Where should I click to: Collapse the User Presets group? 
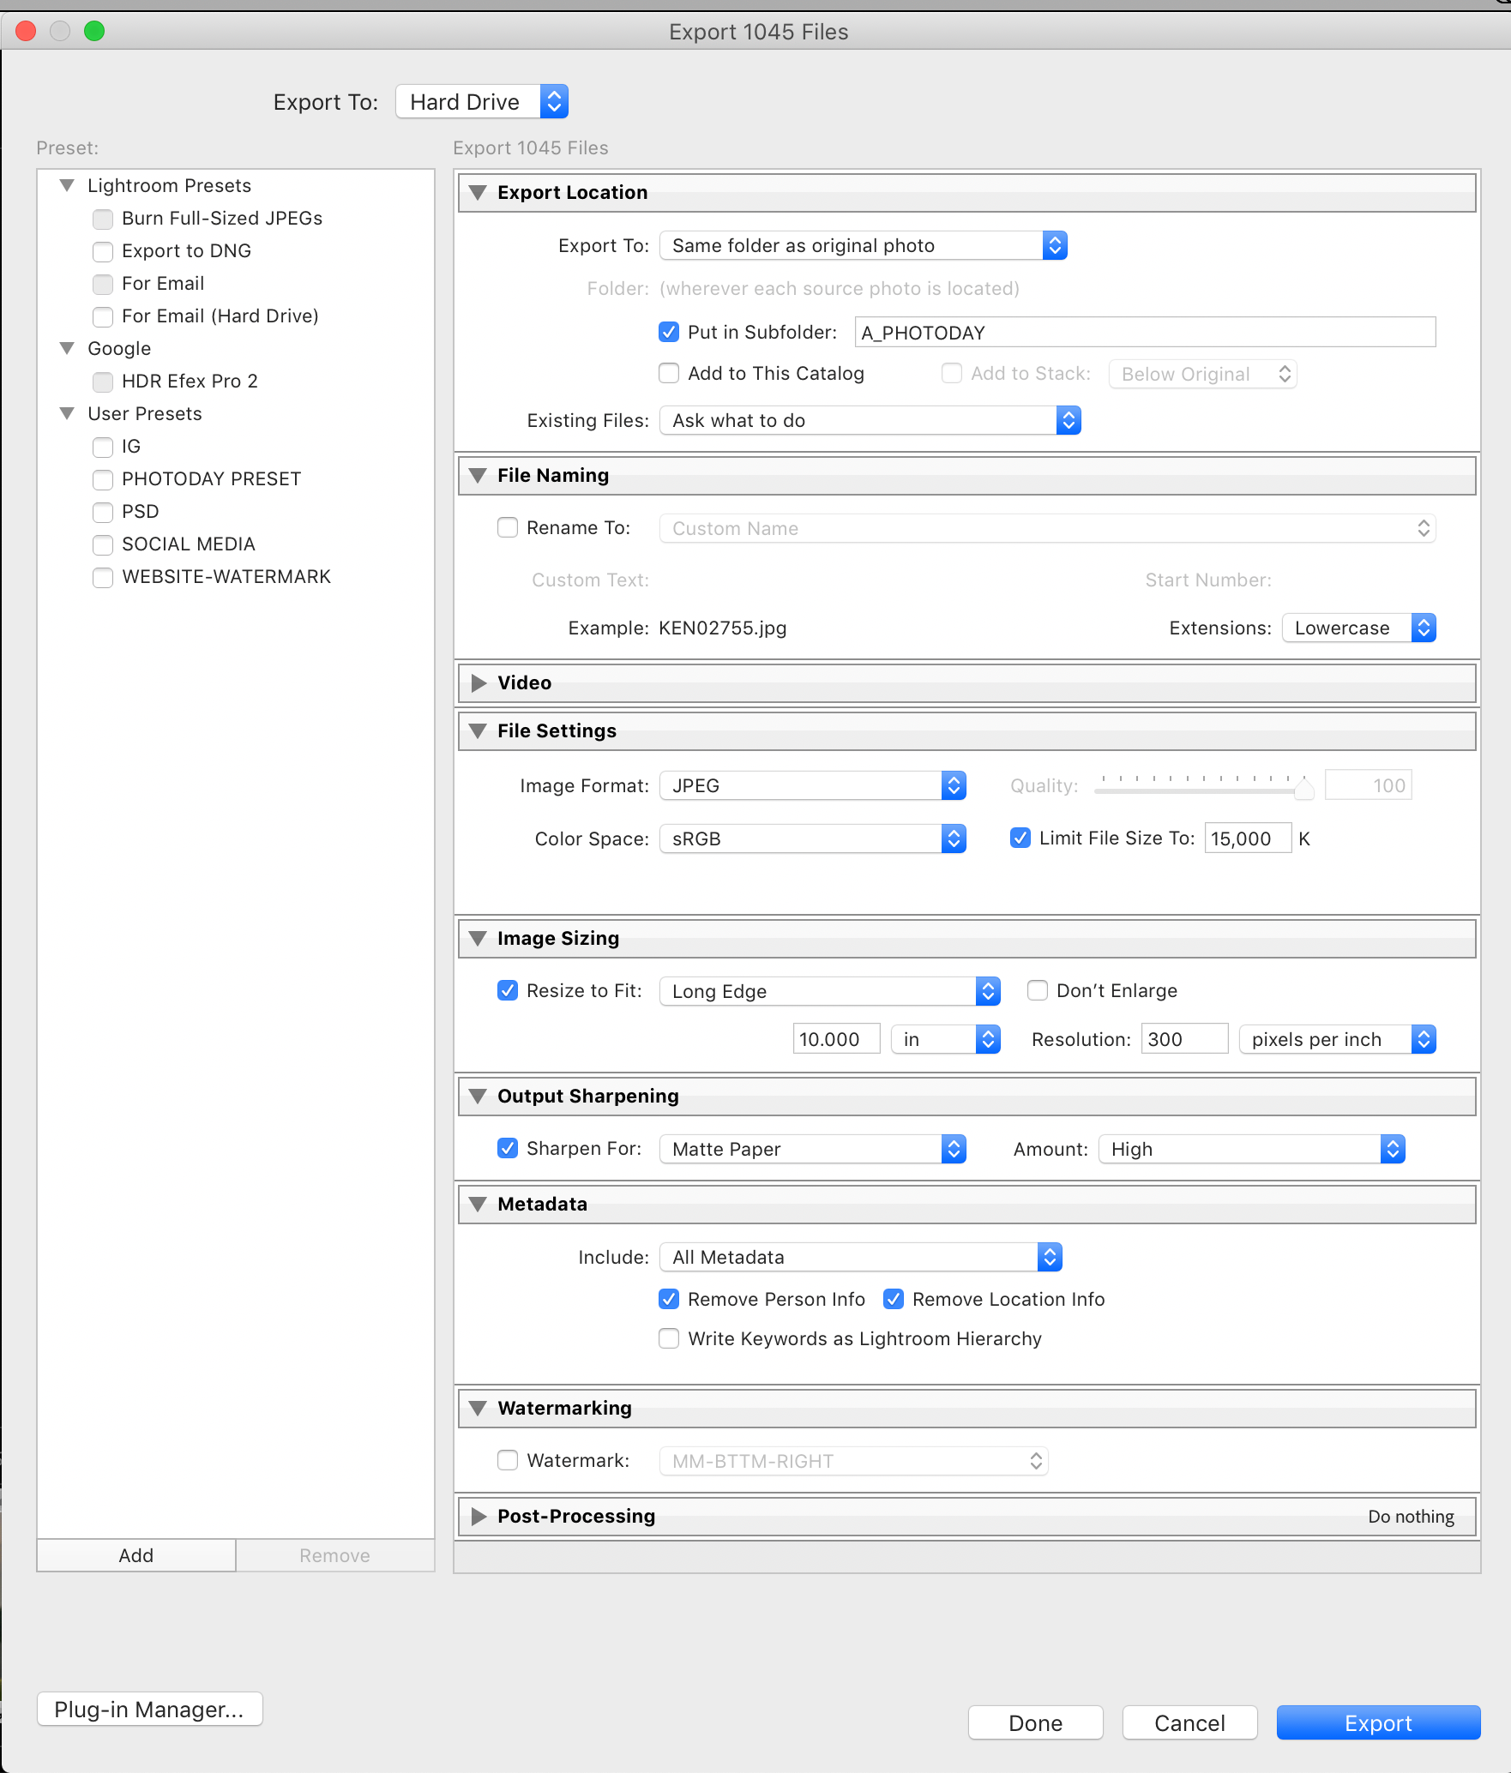click(x=67, y=413)
